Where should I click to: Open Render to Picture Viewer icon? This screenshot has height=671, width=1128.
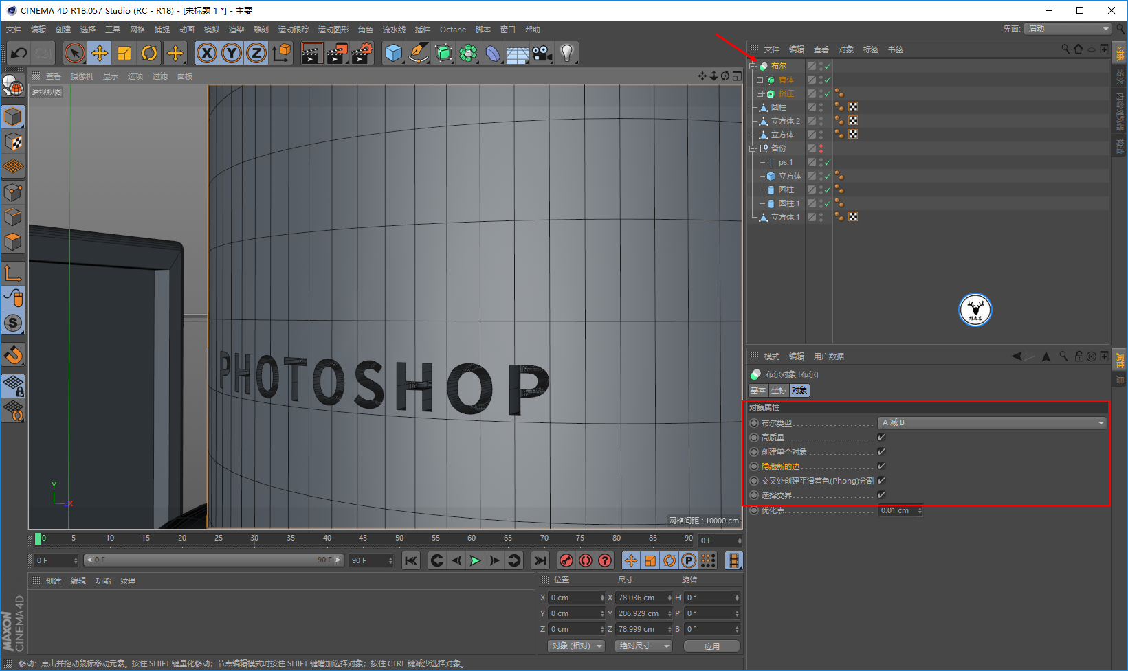tap(336, 53)
